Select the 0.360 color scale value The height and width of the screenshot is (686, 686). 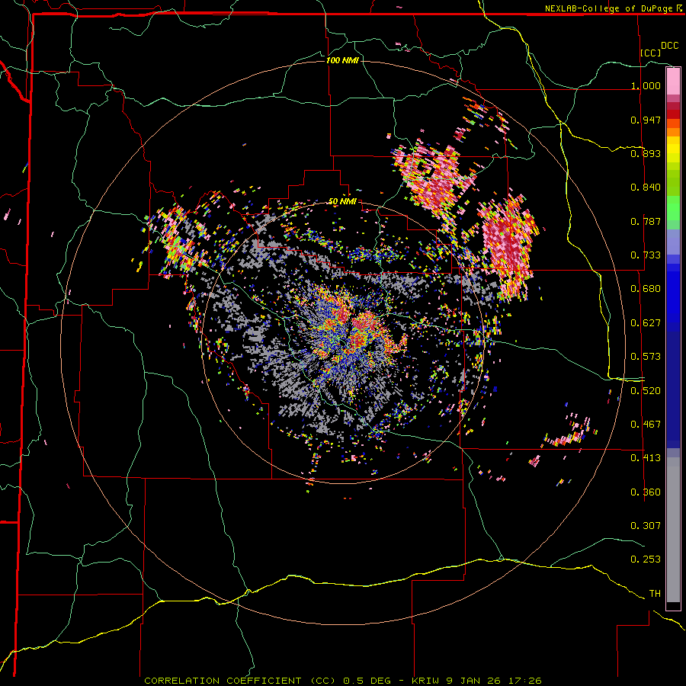pyautogui.click(x=646, y=492)
